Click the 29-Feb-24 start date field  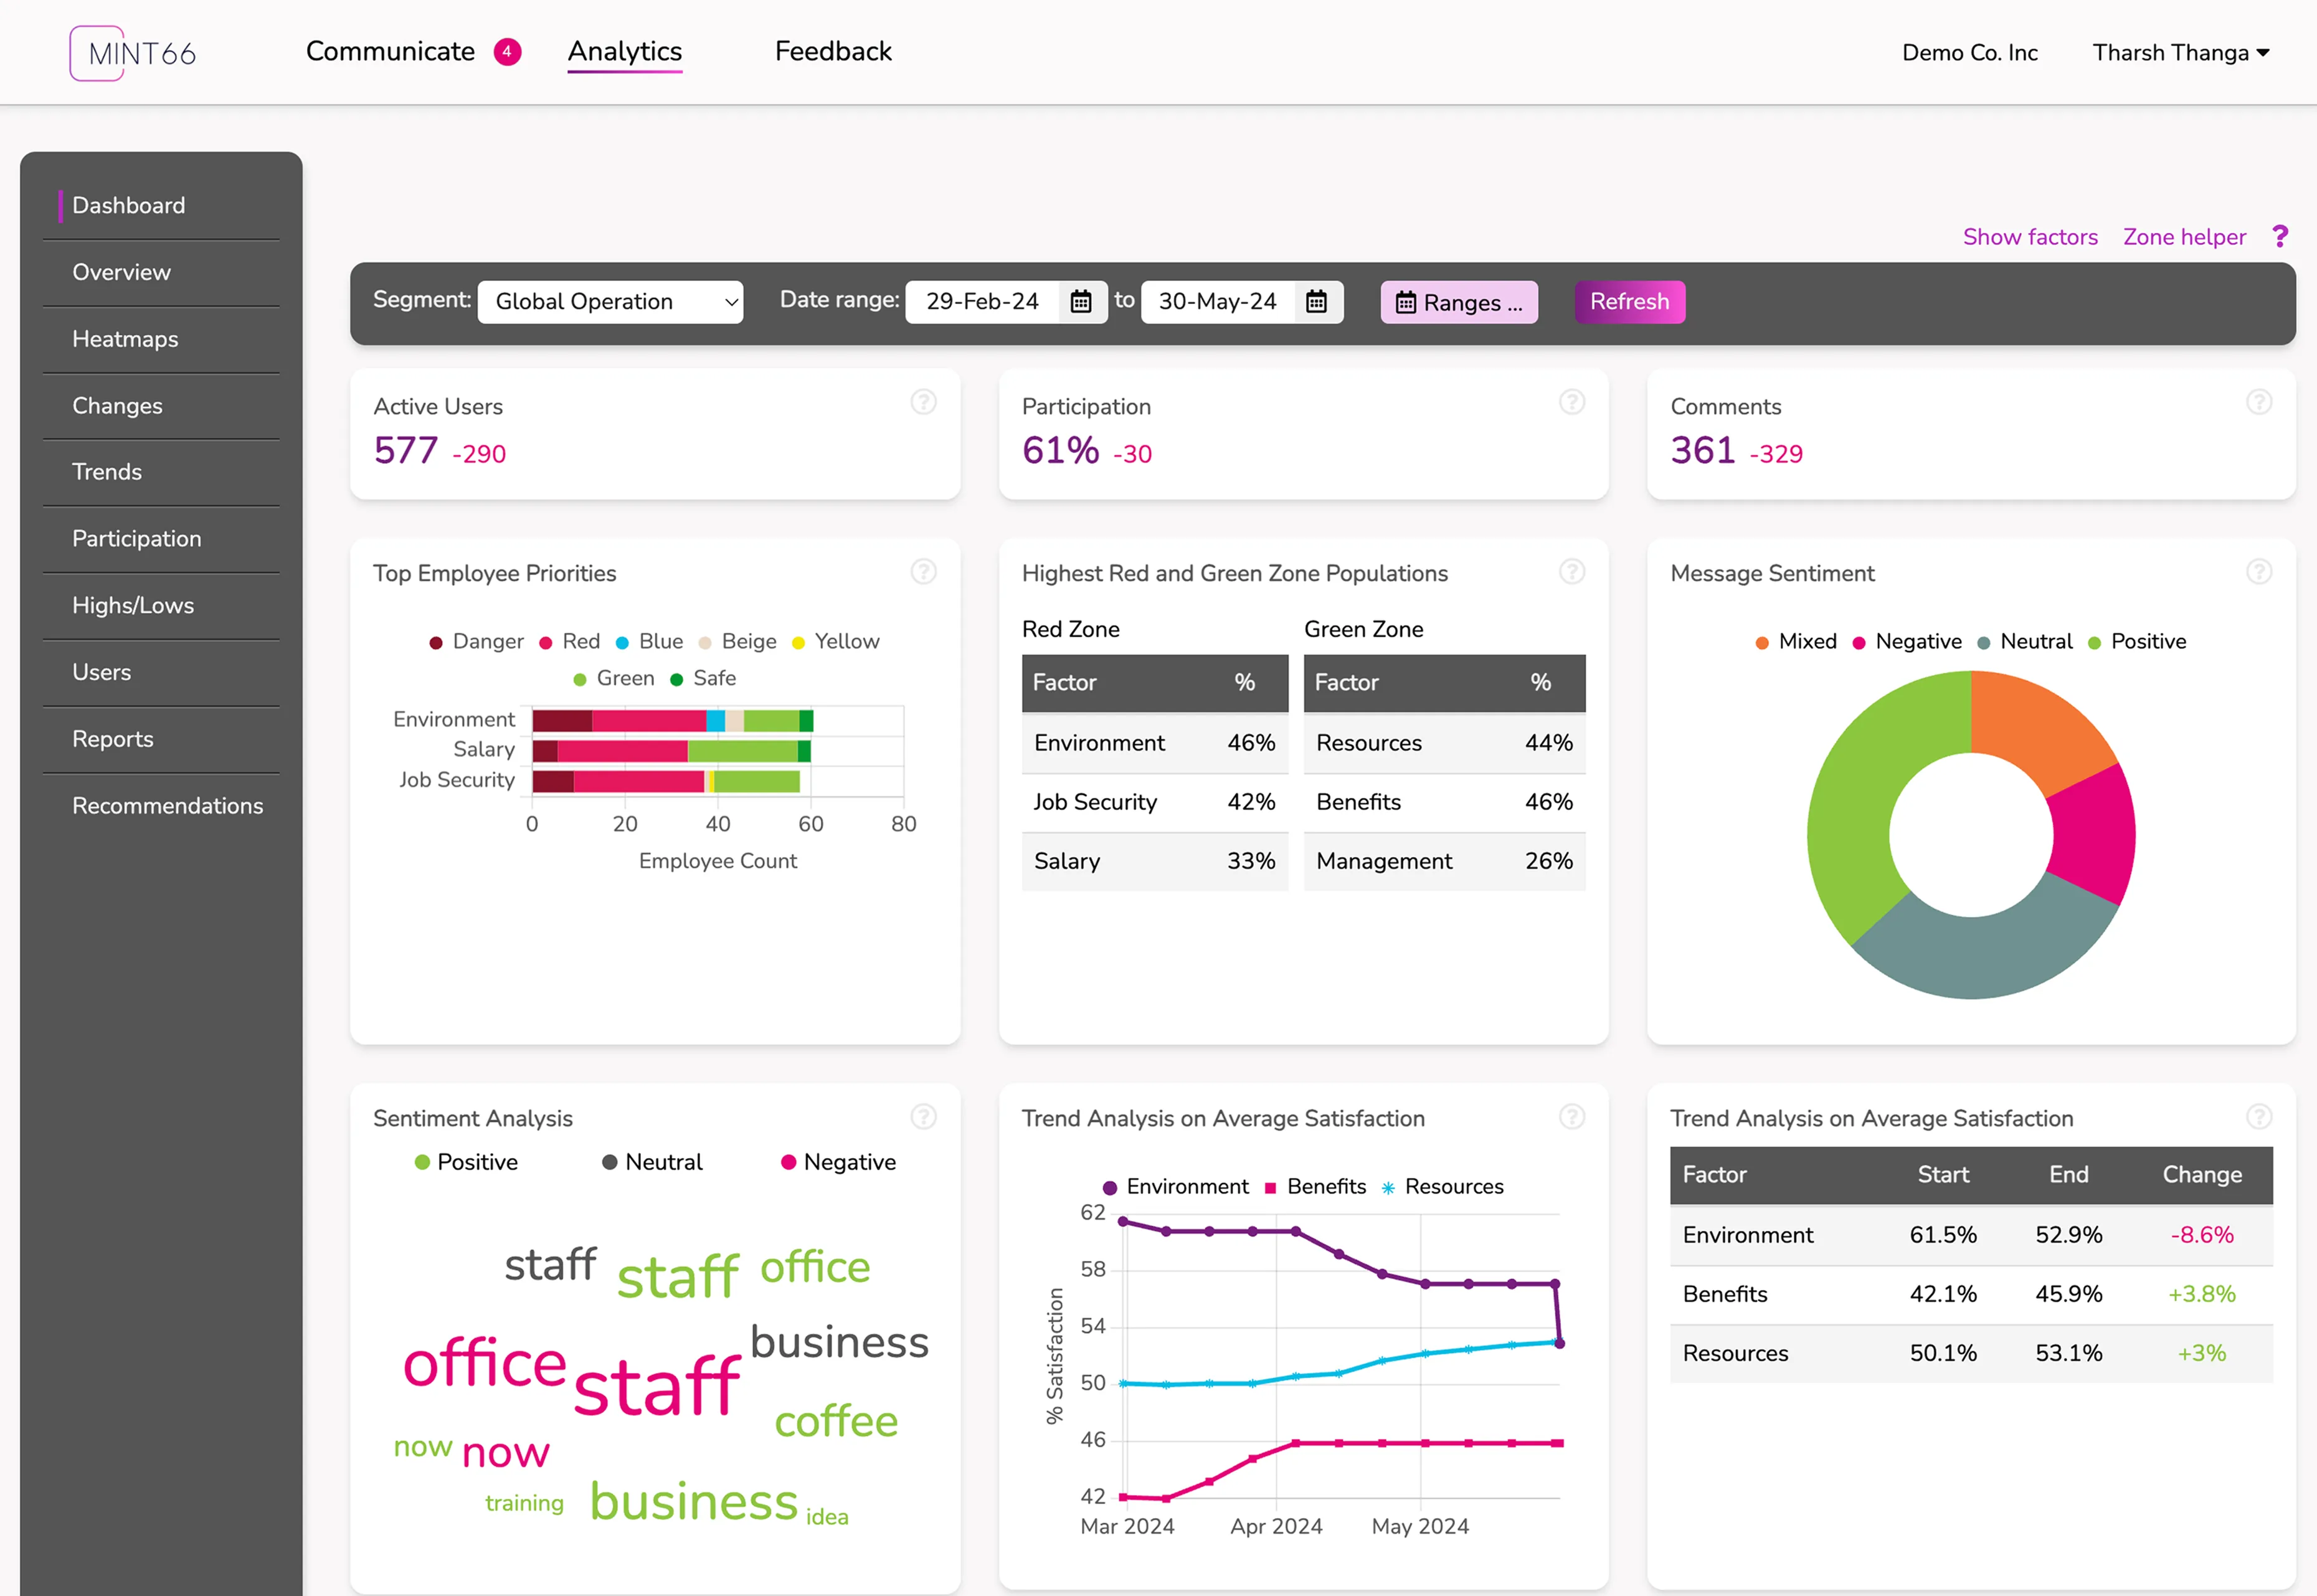983,302
